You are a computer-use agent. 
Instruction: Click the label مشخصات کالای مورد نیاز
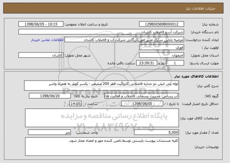click(x=200, y=118)
